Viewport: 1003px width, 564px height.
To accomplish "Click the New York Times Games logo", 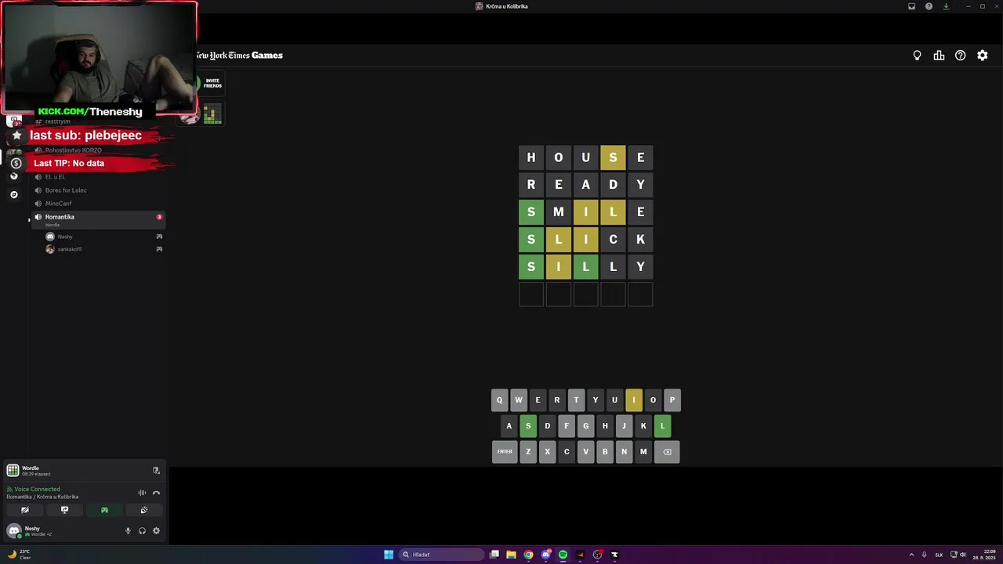I will (x=238, y=56).
